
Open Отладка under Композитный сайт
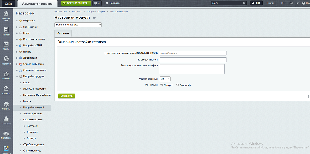point(31,138)
